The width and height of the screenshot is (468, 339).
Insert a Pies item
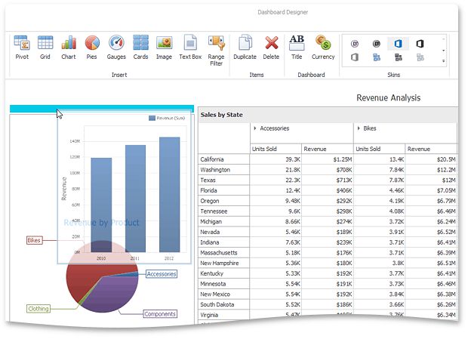point(92,47)
